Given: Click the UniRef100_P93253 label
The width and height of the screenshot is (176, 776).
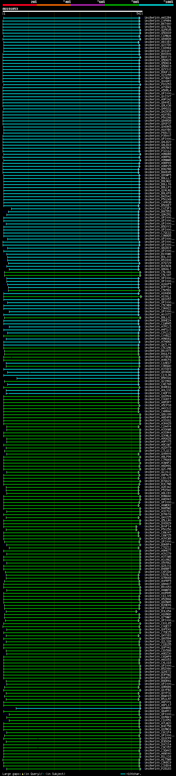Looking at the screenshot, I should [x=158, y=84].
